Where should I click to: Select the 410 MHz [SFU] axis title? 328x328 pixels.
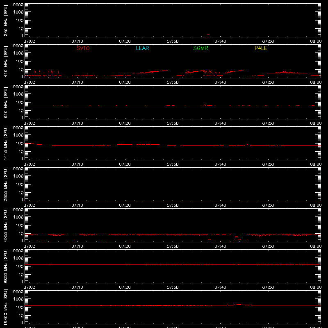(x=5, y=61)
